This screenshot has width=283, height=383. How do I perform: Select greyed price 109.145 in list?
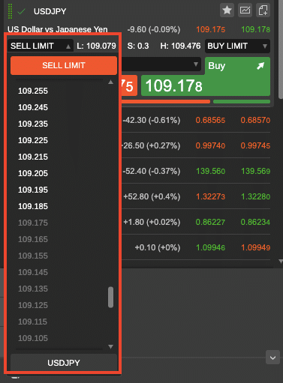click(x=33, y=272)
